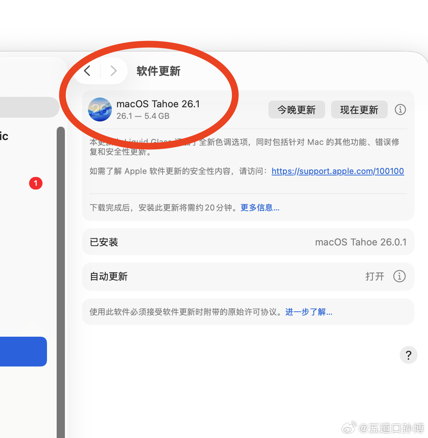
Task: Click the 今晚更新 button
Action: [x=296, y=110]
